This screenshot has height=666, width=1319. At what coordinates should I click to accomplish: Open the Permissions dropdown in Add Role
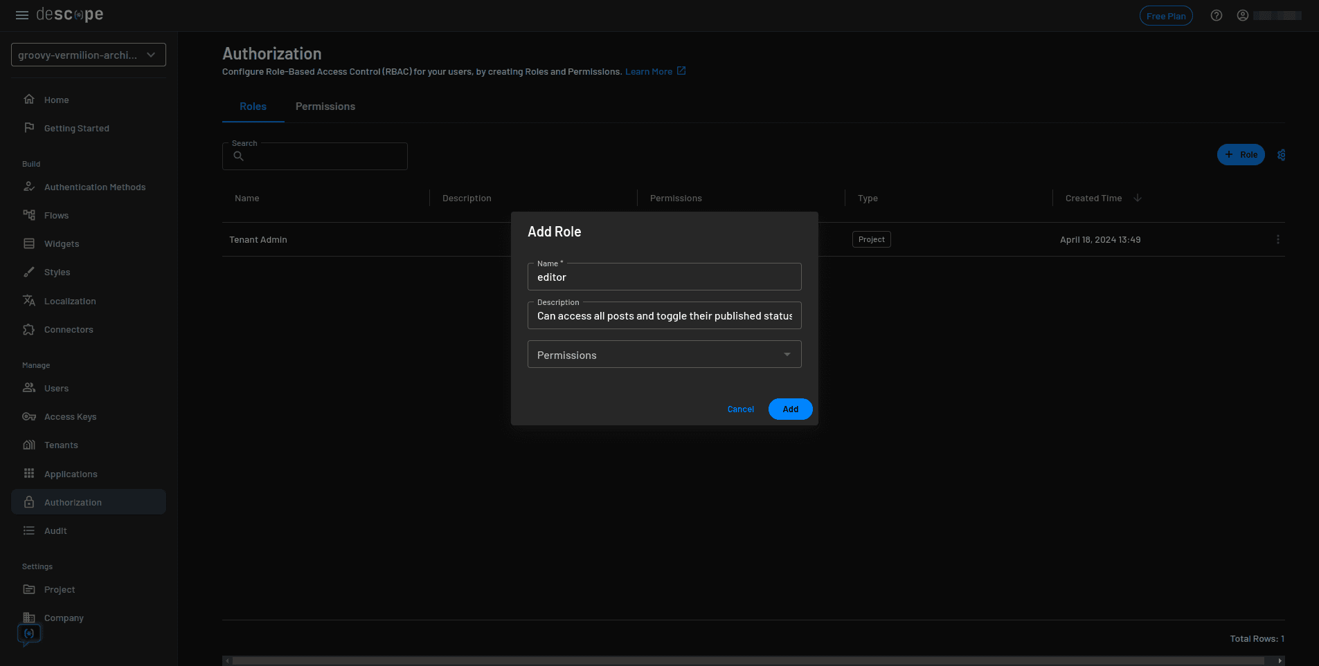point(786,354)
